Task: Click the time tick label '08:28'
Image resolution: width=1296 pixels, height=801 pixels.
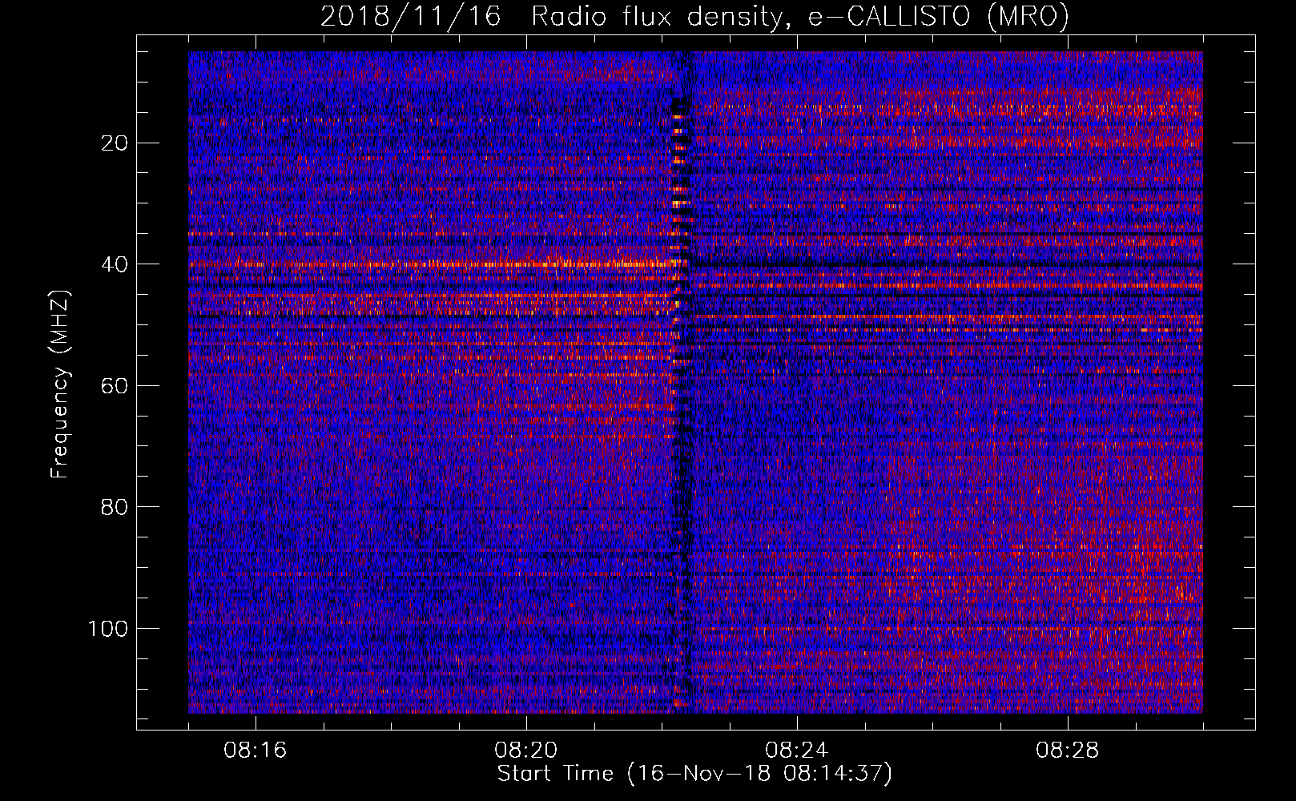Action: tap(1068, 751)
